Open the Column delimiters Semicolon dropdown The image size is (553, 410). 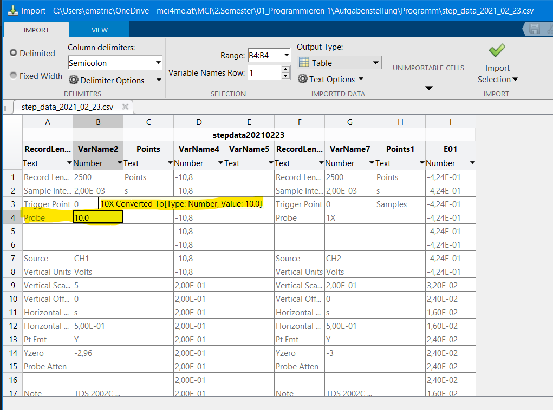[158, 63]
